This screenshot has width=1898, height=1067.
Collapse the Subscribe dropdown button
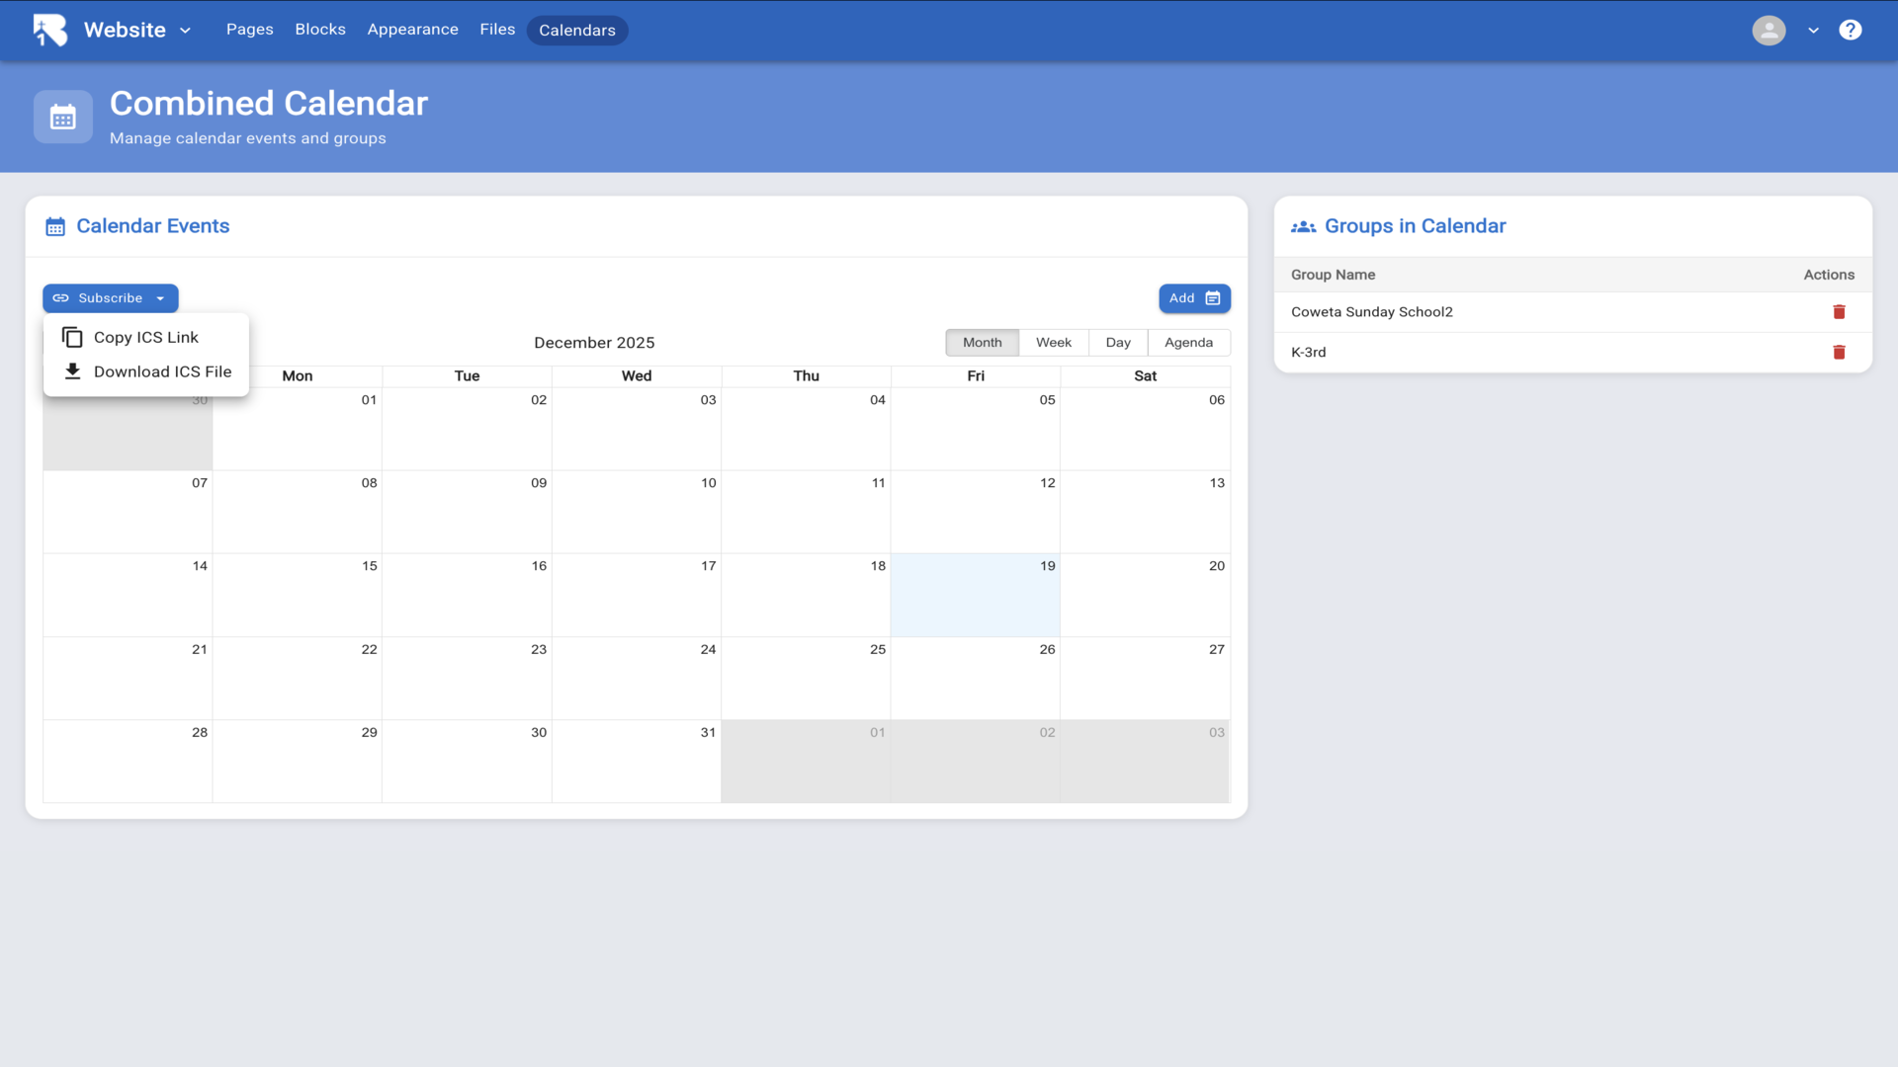tap(110, 298)
